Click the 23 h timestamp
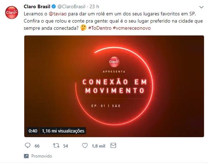The width and height of the screenshot is (209, 164). (94, 6)
